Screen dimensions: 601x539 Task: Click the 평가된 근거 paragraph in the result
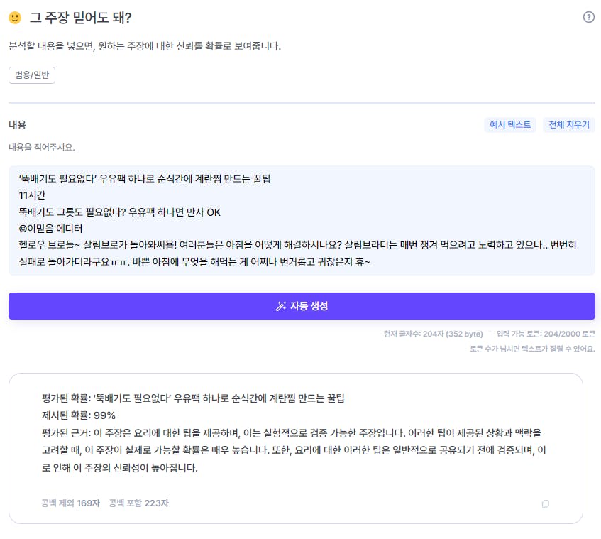[x=294, y=450]
